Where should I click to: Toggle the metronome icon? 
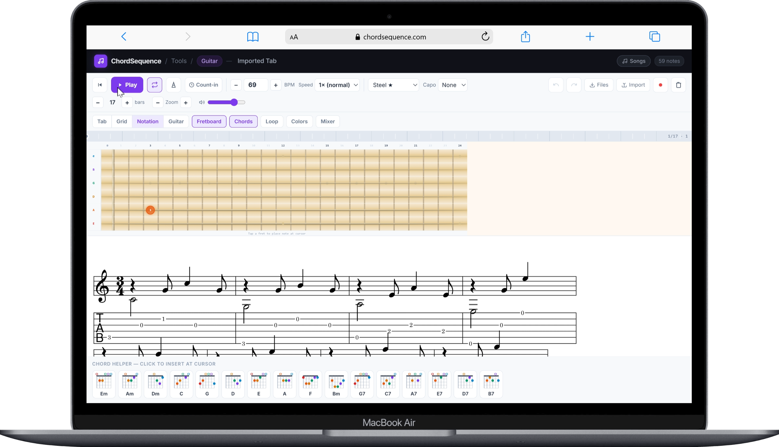pos(174,85)
